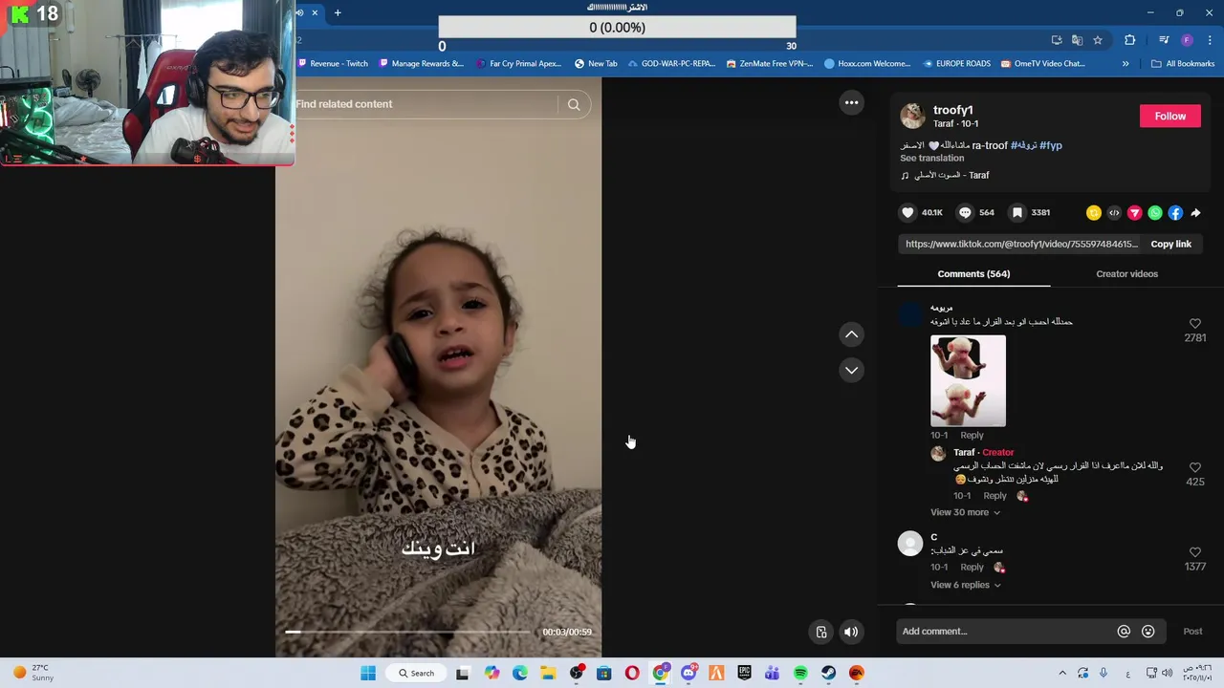Open the New Tab bookmark
This screenshot has height=688, width=1224.
596,64
